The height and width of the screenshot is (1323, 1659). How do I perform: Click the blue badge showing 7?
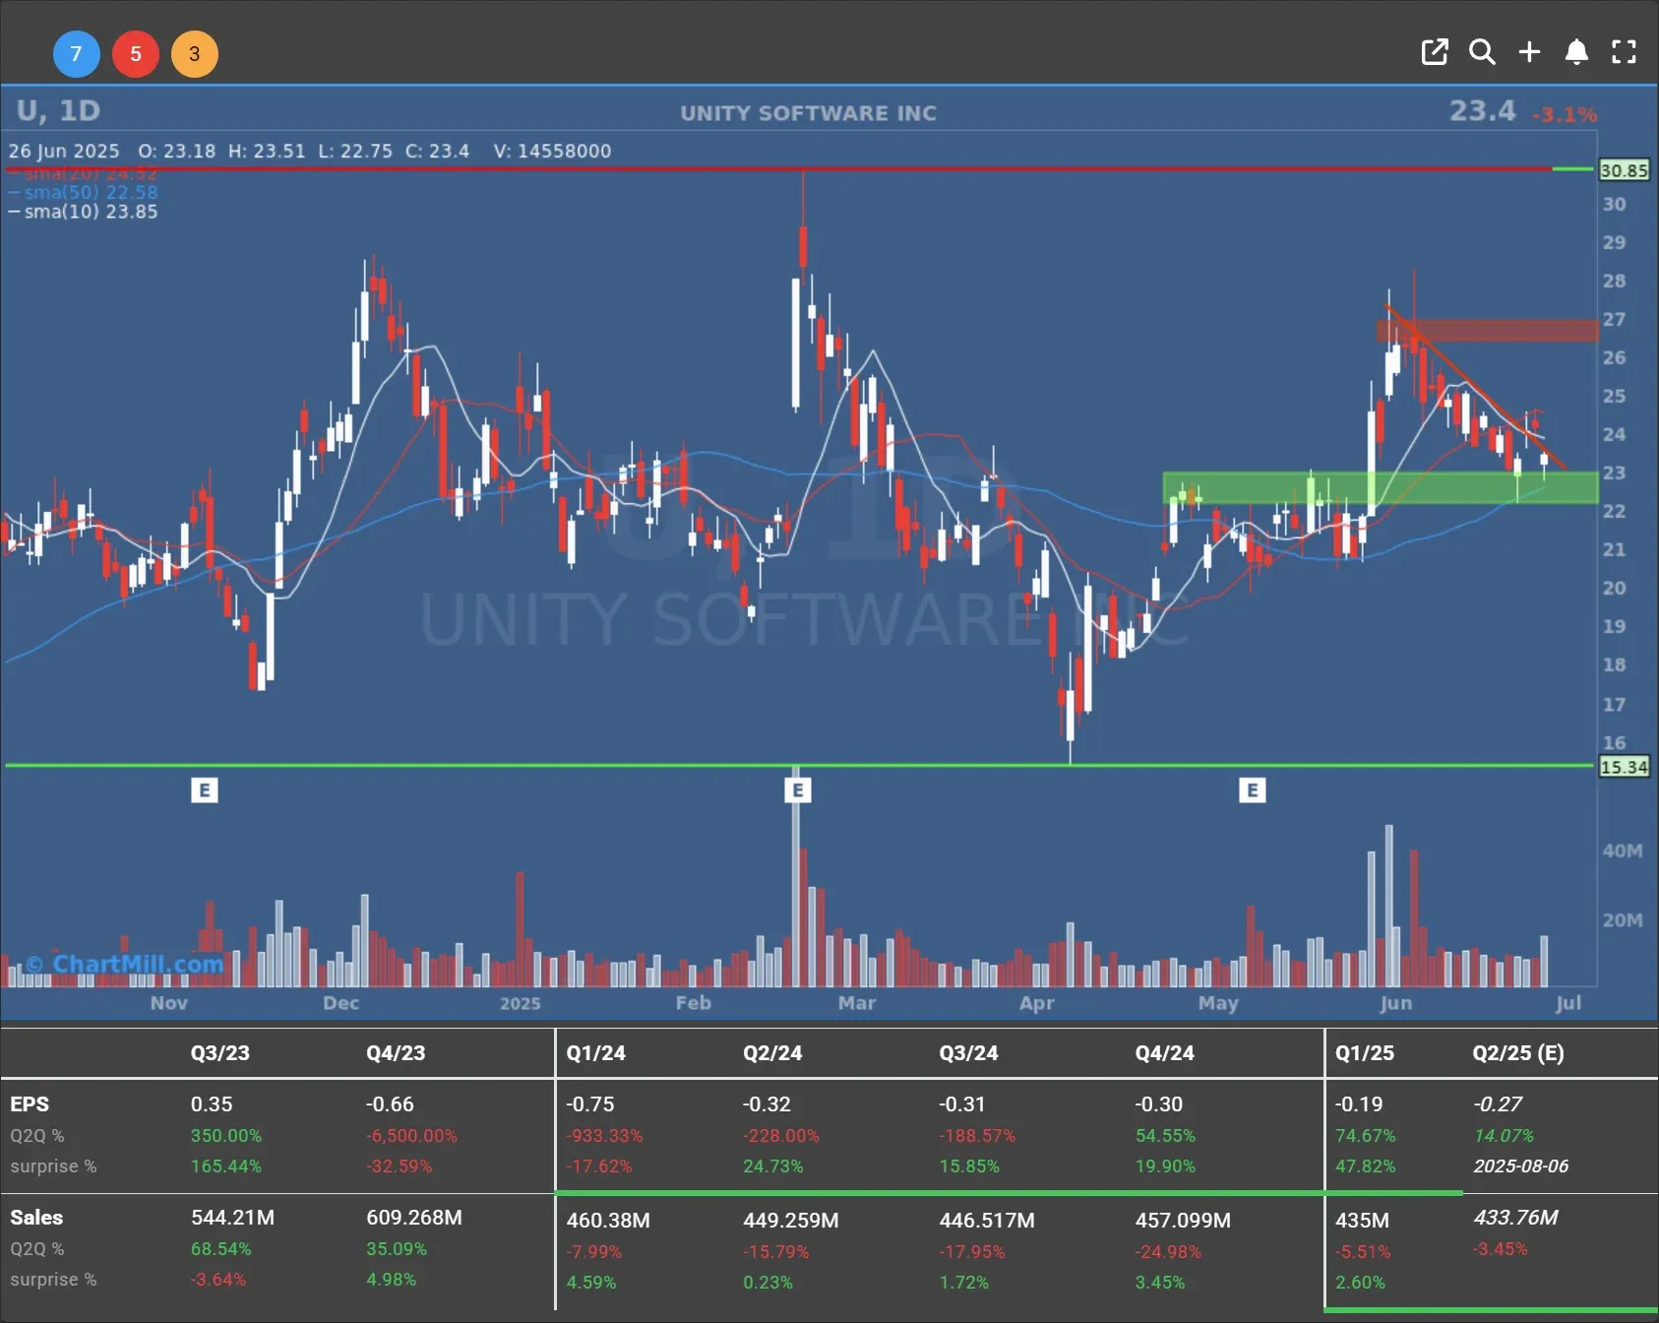[77, 54]
